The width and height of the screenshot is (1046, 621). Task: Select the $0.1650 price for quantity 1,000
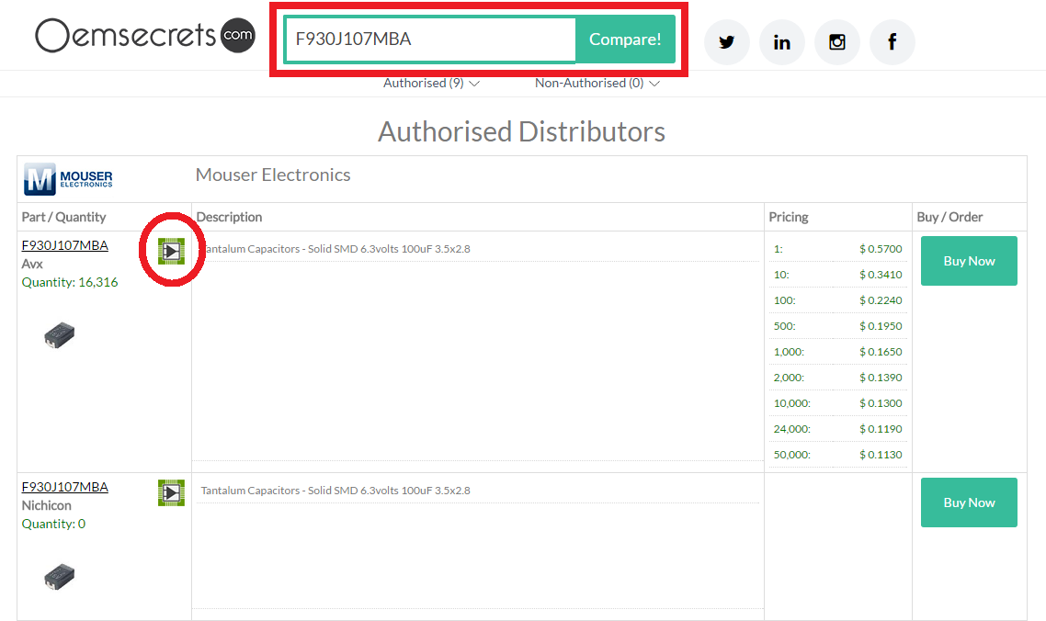pyautogui.click(x=881, y=352)
